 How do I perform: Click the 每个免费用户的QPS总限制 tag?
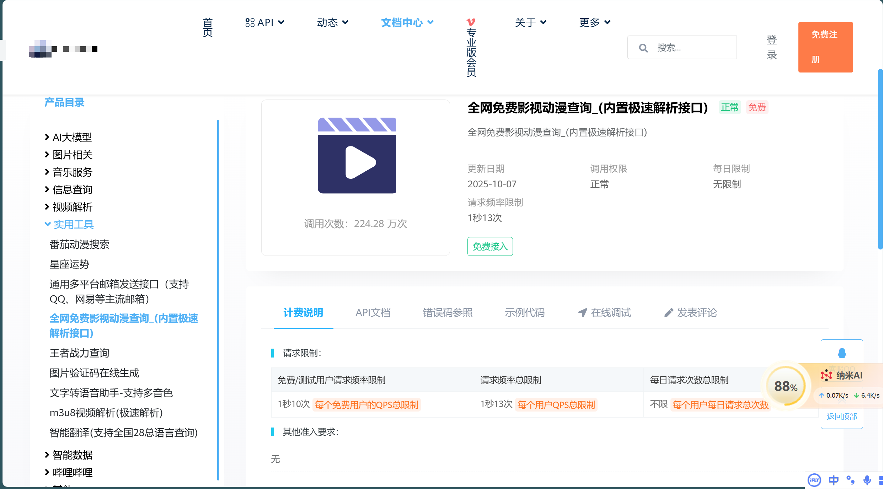click(x=366, y=405)
